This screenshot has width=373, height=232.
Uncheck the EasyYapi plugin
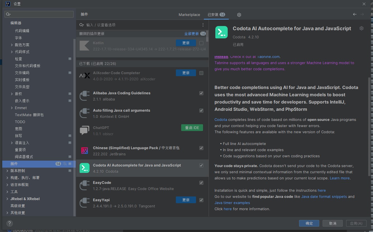[201, 200]
